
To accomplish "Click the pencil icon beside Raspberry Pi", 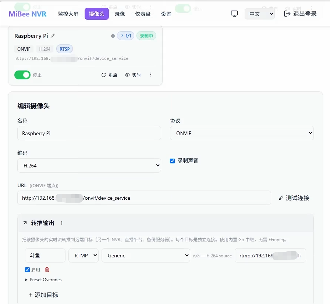I will pos(53,36).
